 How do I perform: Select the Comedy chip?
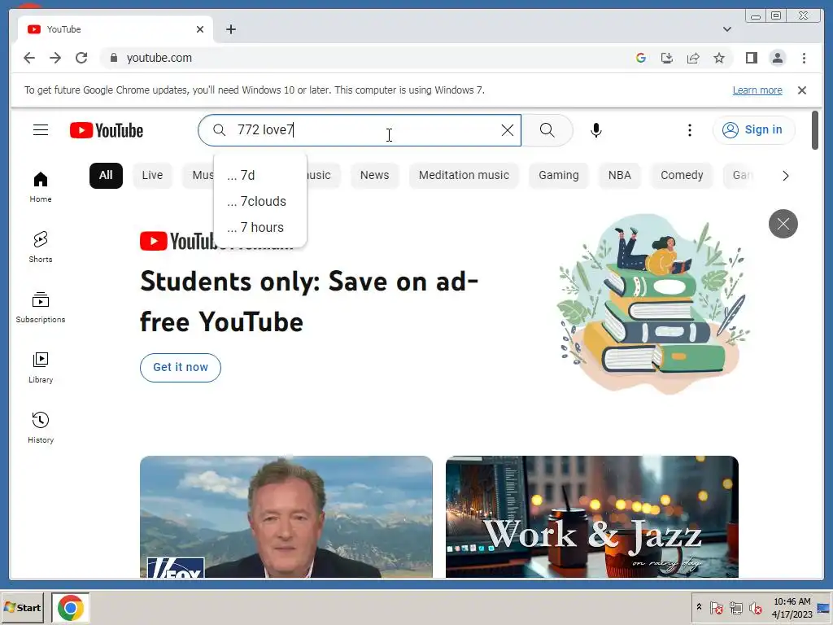click(x=682, y=176)
